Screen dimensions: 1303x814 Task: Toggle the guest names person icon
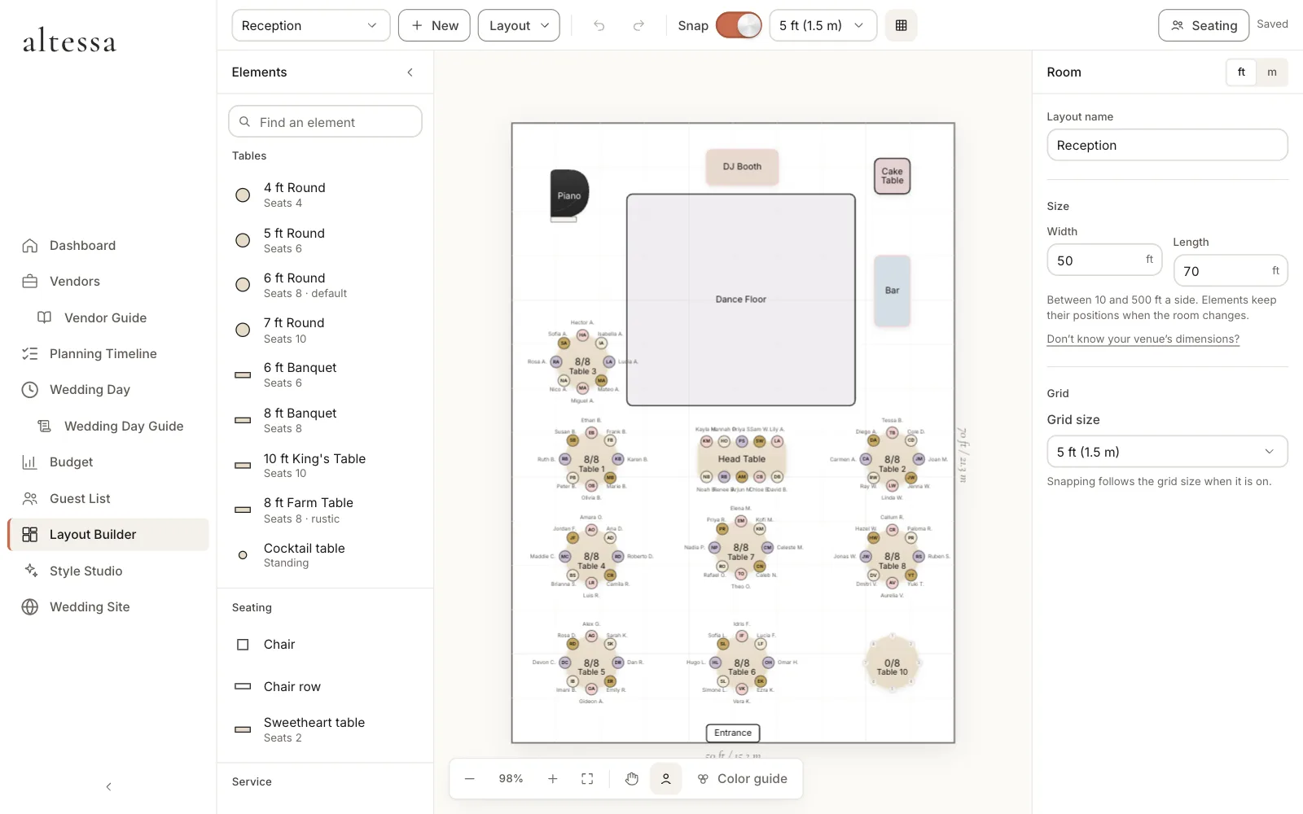coord(665,779)
